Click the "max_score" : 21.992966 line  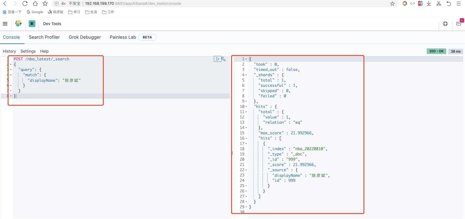pos(286,133)
